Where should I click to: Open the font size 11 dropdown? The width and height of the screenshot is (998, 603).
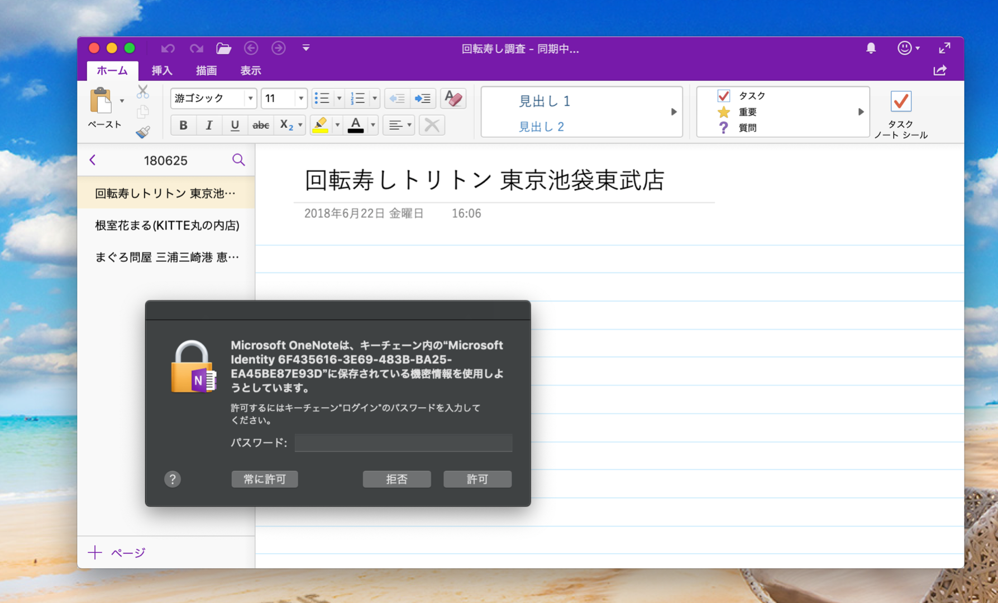point(300,99)
